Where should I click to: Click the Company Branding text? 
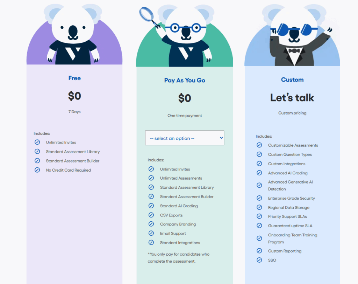(x=178, y=224)
